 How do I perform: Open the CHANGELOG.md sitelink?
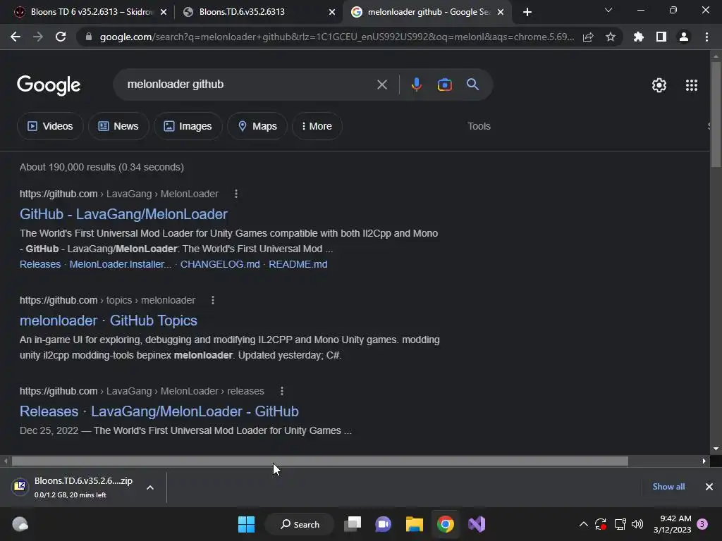point(220,265)
